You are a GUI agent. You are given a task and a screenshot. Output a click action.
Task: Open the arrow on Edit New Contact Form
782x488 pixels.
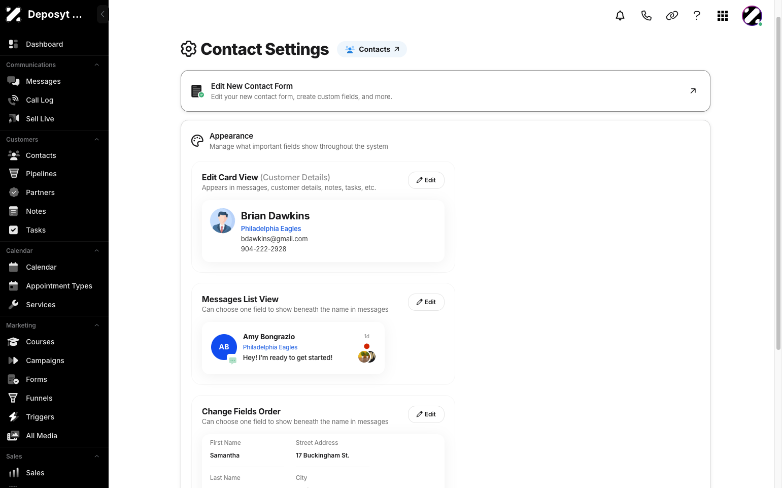[693, 91]
